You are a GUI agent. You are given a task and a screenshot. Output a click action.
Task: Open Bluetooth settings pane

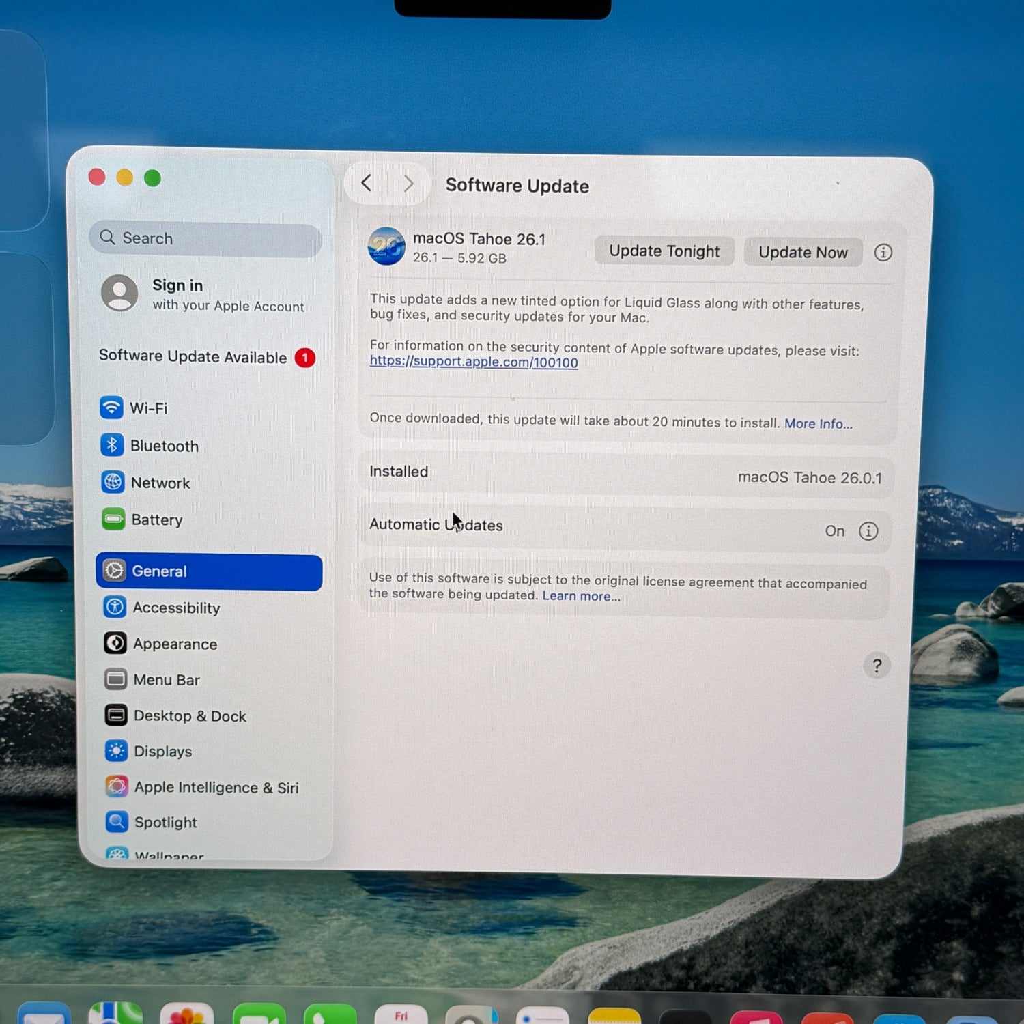click(164, 446)
